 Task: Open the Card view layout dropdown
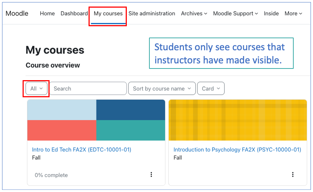[211, 89]
